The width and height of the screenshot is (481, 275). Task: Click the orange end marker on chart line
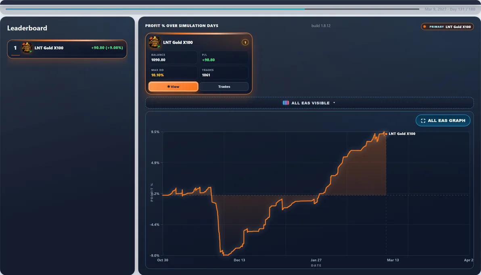coord(386,134)
